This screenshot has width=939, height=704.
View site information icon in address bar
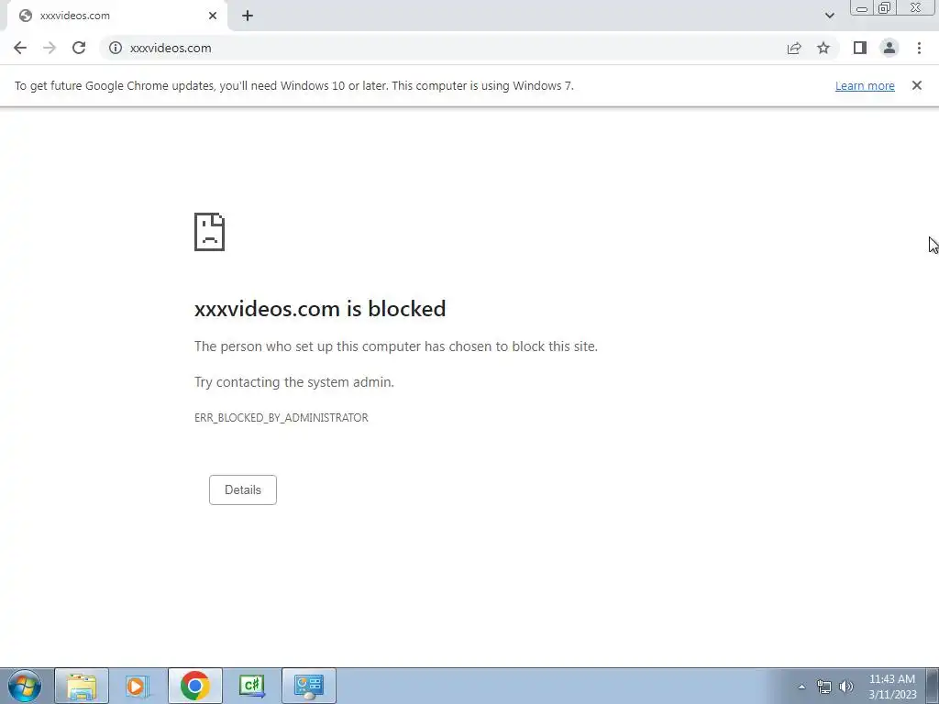(x=115, y=48)
